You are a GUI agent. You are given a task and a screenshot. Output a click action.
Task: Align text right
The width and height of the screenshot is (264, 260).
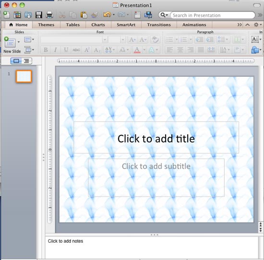(x=191, y=50)
